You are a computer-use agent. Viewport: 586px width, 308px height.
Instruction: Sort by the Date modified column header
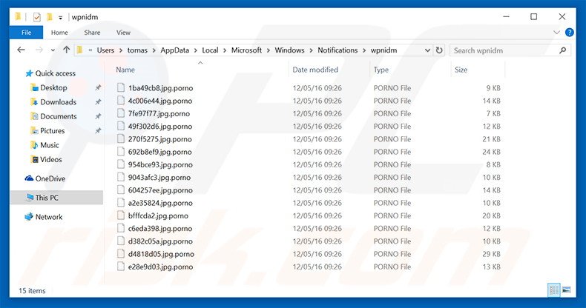click(x=315, y=70)
